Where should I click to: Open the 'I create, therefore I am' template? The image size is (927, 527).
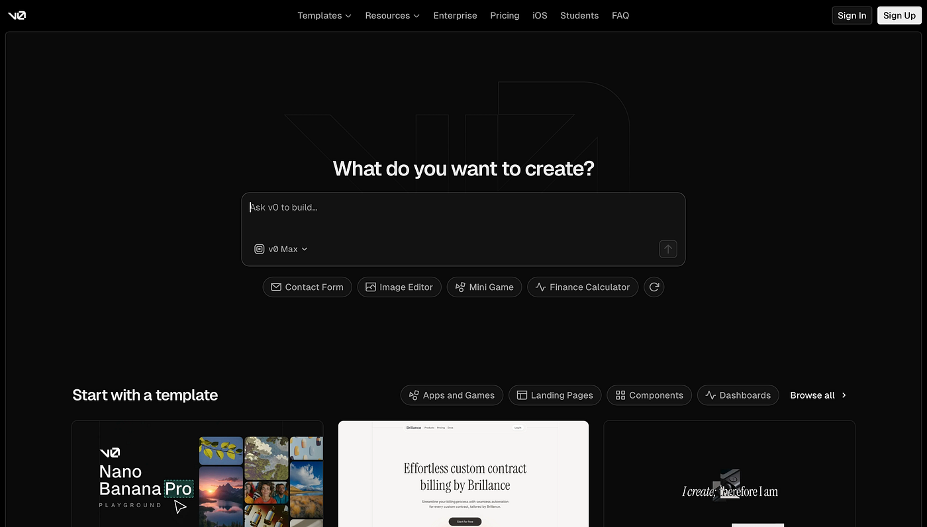coord(730,473)
